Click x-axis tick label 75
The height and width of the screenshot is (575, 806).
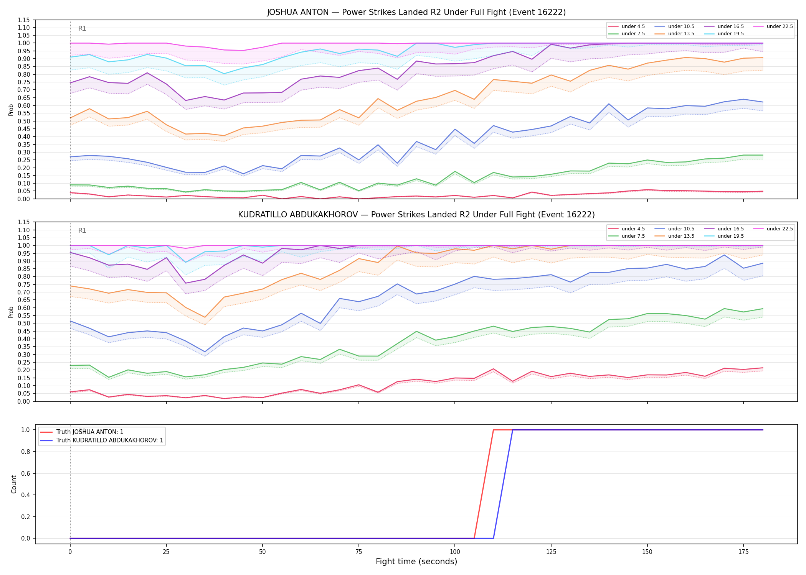(x=358, y=552)
